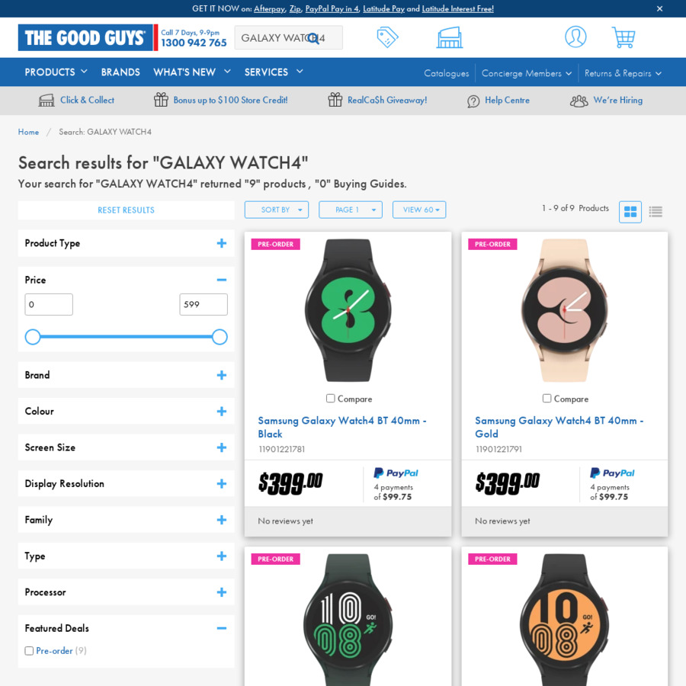Switch to grid view layout

(630, 212)
